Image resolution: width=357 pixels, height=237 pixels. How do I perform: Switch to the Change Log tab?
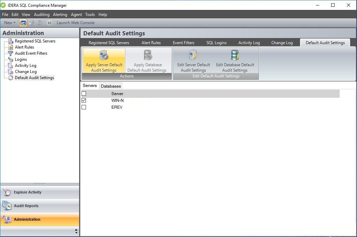[282, 43]
